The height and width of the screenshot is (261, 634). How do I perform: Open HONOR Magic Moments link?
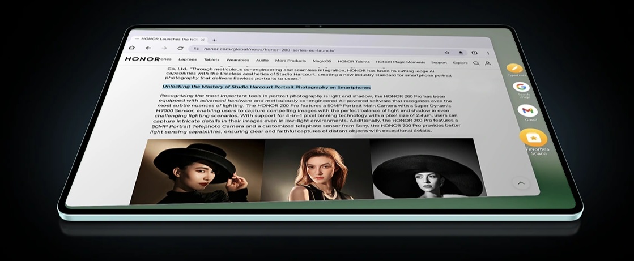[x=401, y=62]
